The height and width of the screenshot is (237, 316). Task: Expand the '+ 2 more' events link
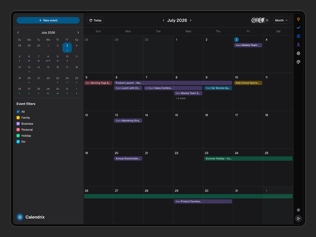181,98
